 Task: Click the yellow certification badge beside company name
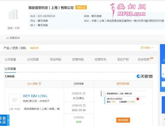(81, 7)
